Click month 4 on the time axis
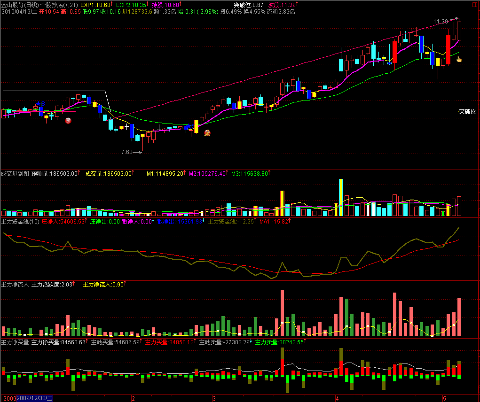This screenshot has width=480, height=402. 337,398
